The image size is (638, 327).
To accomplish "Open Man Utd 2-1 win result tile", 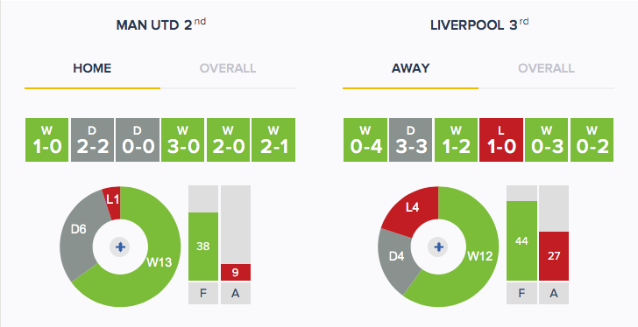I will point(273,140).
